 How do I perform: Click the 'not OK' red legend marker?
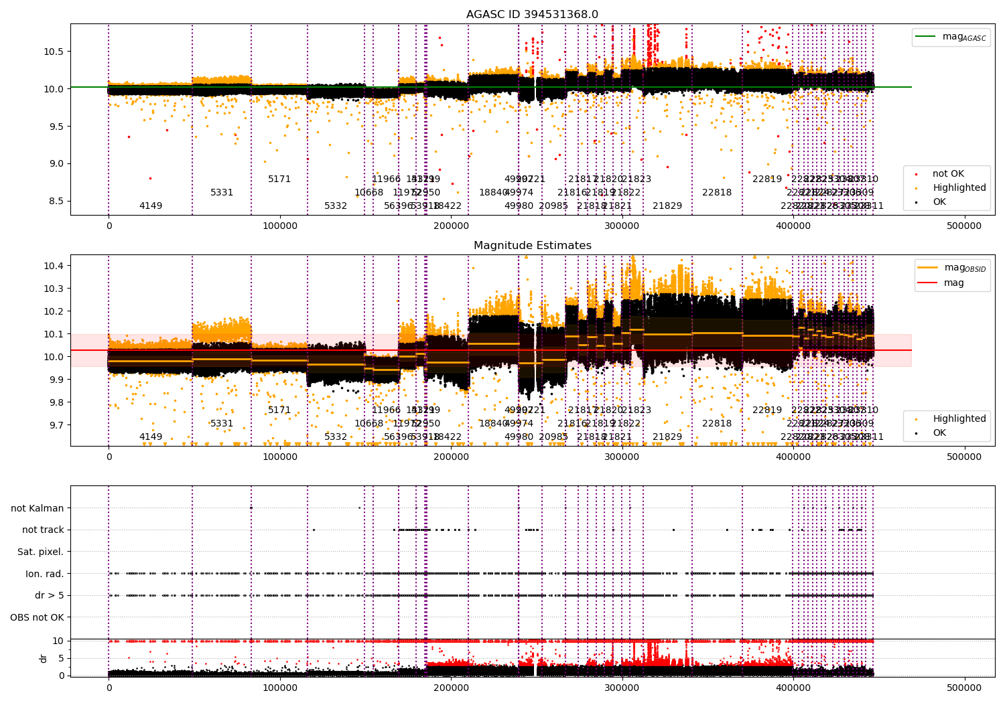[x=916, y=174]
